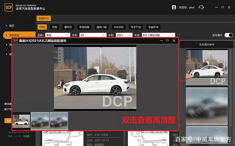
Task: Select the second blurred thumbnail in the viewer strip
Action: pos(40,121)
